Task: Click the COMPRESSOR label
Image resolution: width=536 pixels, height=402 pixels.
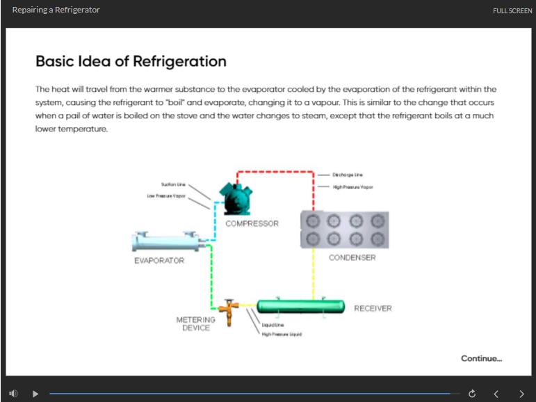Action: click(x=252, y=223)
